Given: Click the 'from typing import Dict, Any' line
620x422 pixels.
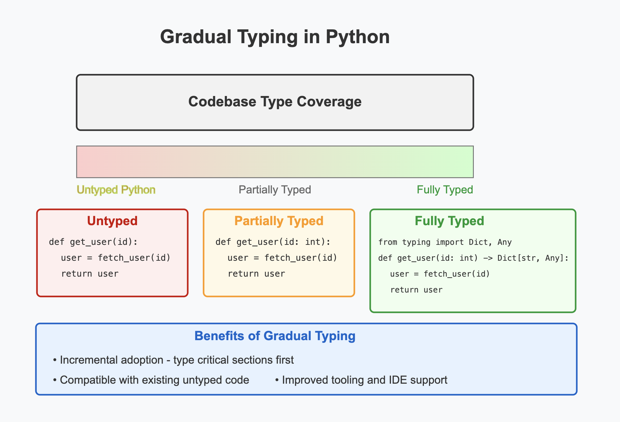Looking at the screenshot, I should click(x=445, y=242).
